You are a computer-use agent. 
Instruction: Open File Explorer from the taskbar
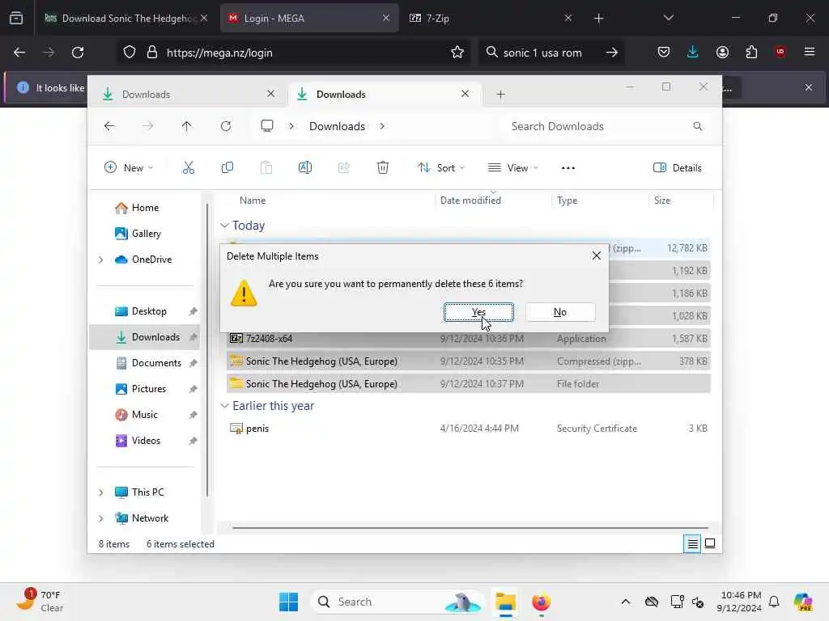click(505, 602)
